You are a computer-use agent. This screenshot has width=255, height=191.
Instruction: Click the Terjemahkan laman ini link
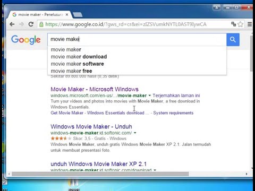[176, 95]
